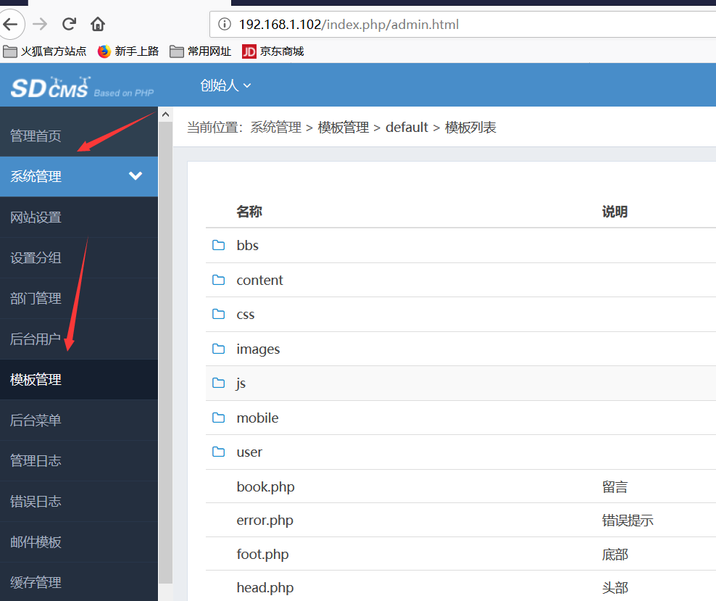Open the css folder name

point(246,315)
